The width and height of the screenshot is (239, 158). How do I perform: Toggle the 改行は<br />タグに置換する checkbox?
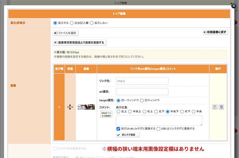coord(118,129)
